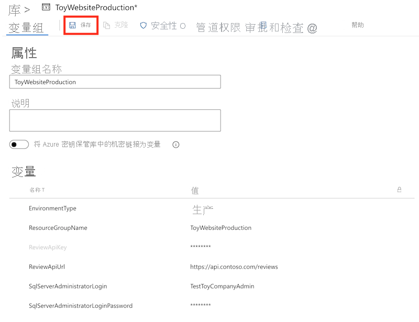Click the 生产 value of EnvironmentType
This screenshot has height=322, width=419.
click(x=203, y=210)
